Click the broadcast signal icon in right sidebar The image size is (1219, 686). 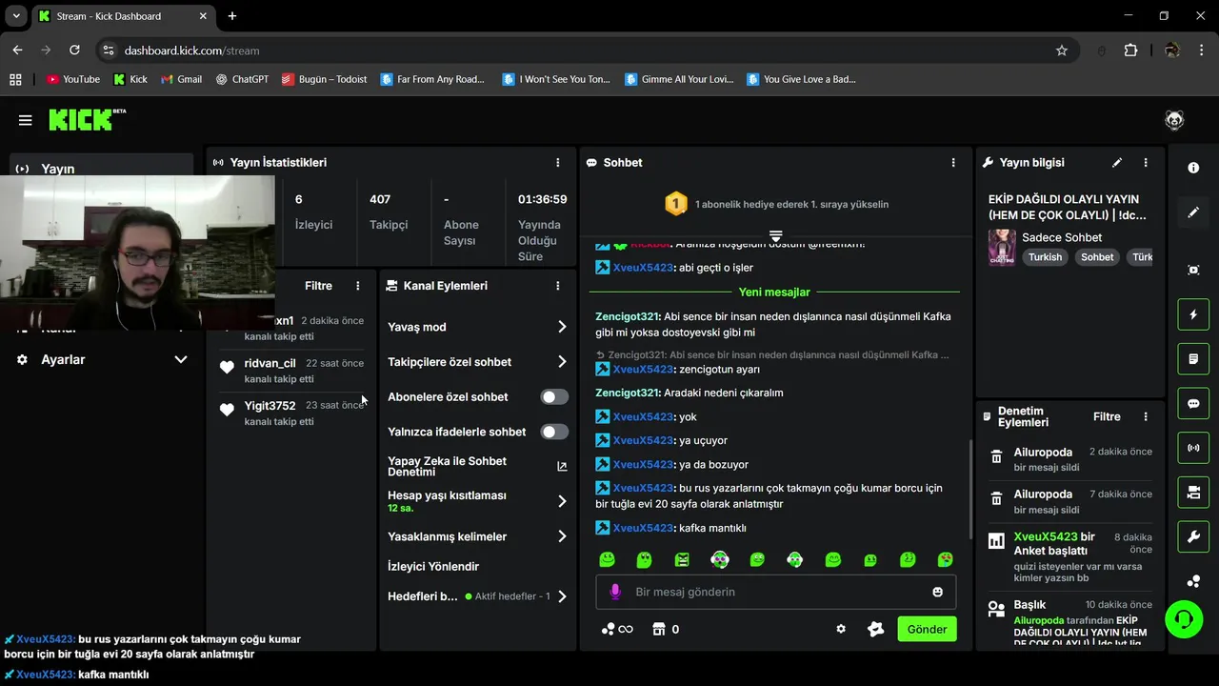coord(1193,448)
